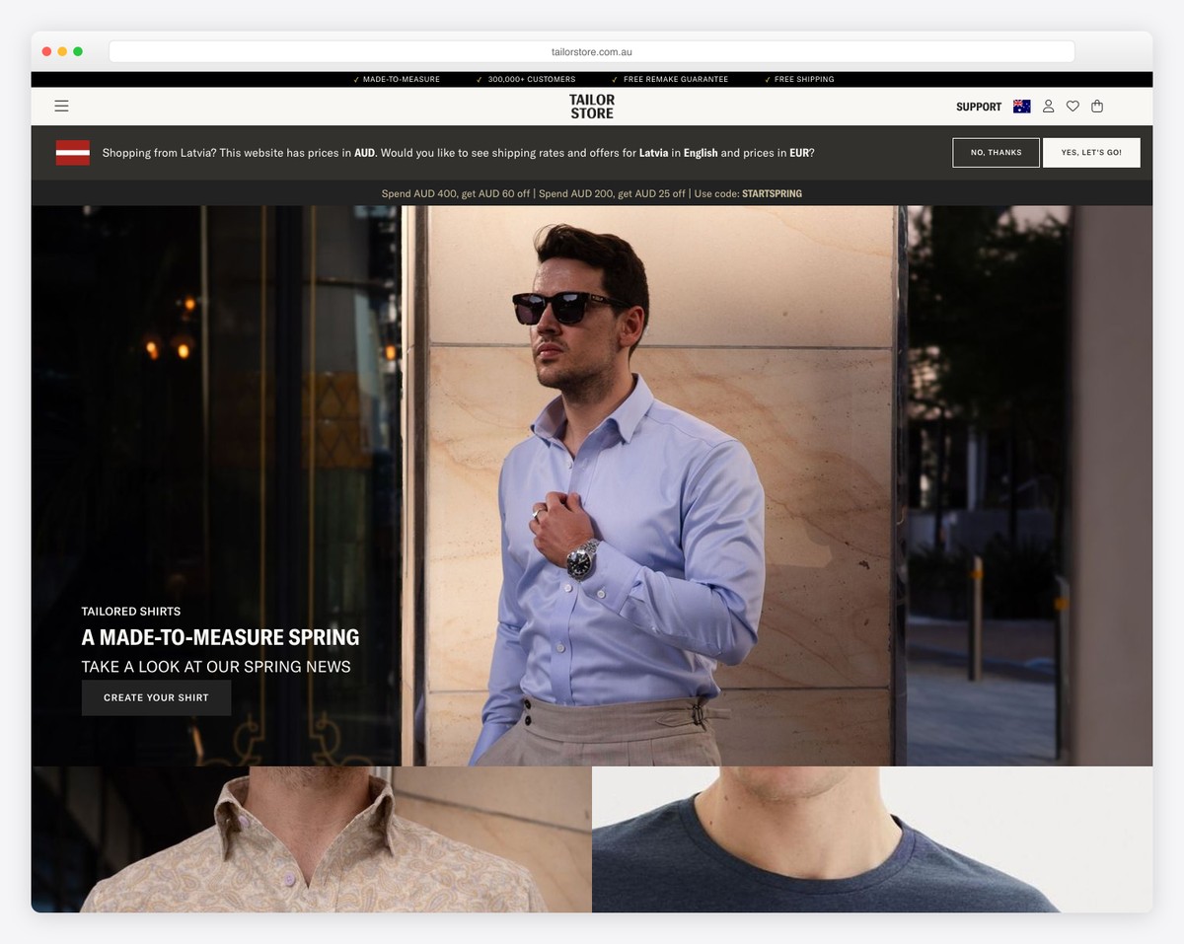Click the green macOS maximize button

[x=78, y=51]
